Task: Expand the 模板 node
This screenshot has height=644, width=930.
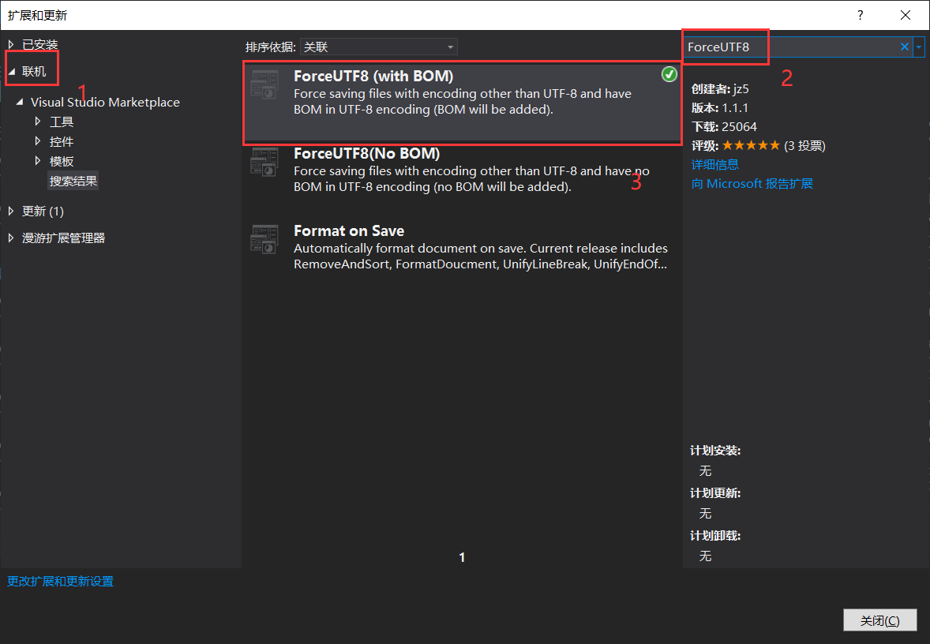Action: tap(38, 161)
